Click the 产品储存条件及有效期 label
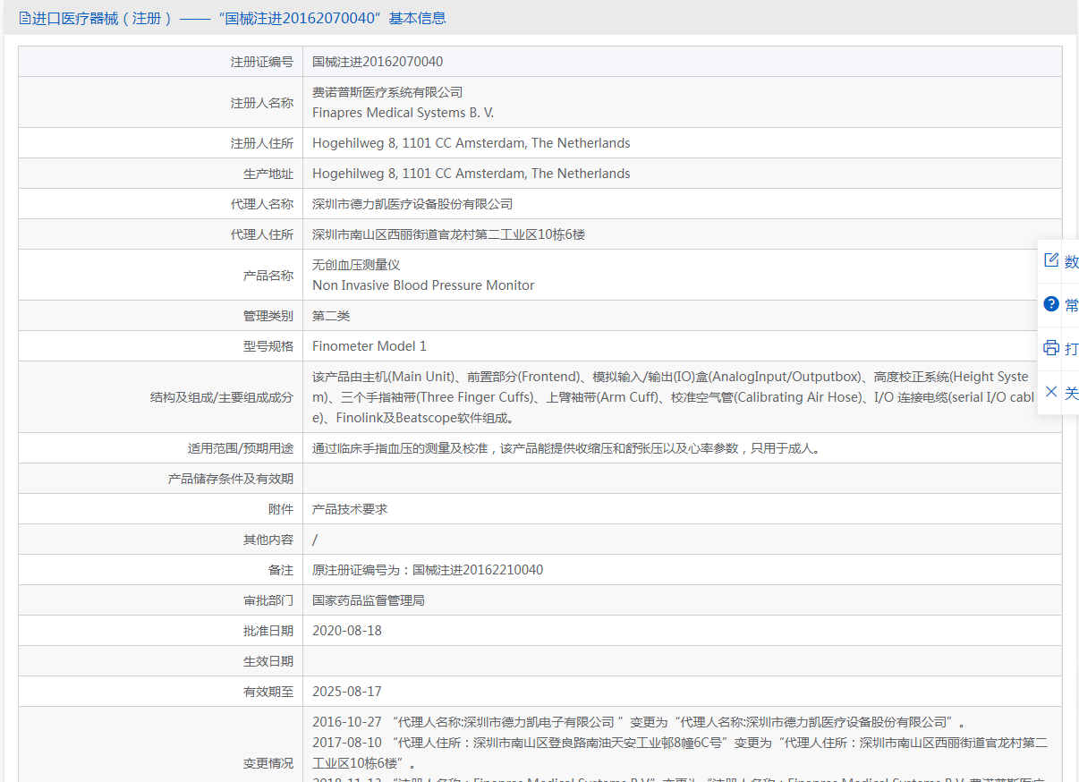The image size is (1079, 782). click(x=231, y=479)
